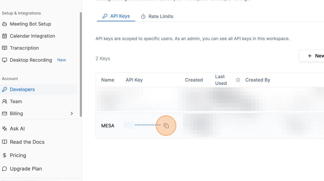Switch to the Rate Limits tab

coord(157,16)
